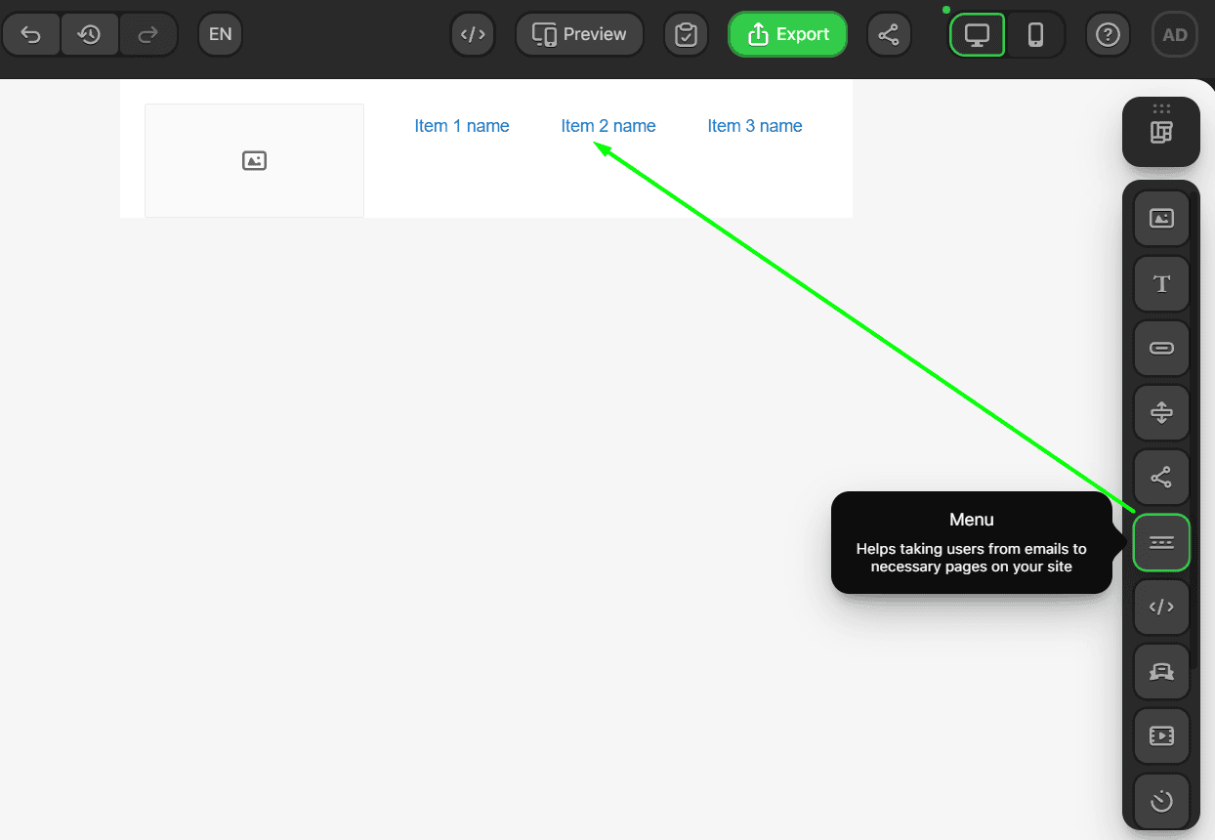Click the Redo arrow icon
This screenshot has height=840, width=1215.
pos(148,34)
